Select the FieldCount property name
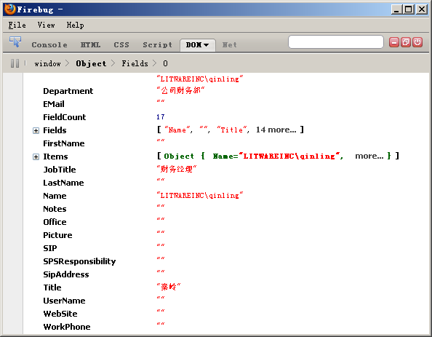432x337 pixels. coord(65,117)
